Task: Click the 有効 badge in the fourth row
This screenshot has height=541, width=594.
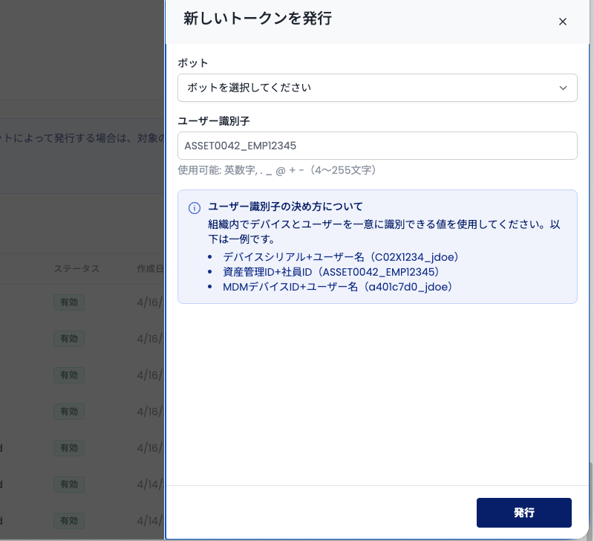Action: coord(68,412)
